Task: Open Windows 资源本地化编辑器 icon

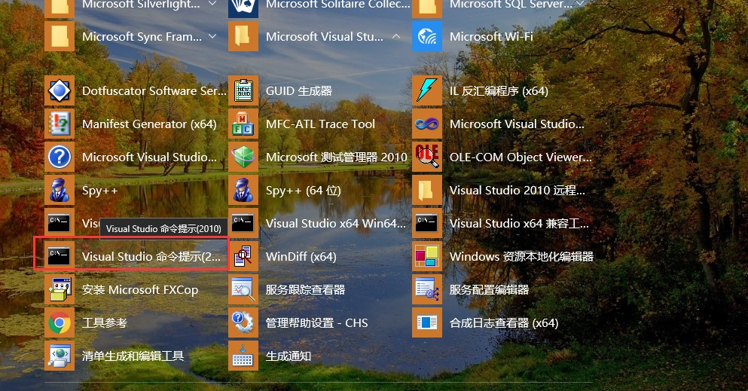Action: pos(427,256)
